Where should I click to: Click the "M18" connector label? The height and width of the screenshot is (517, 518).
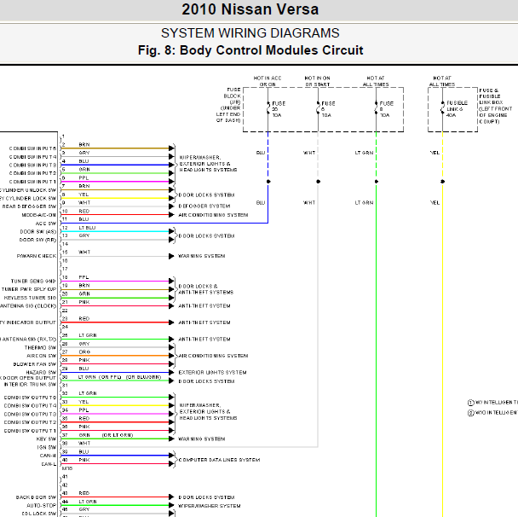pyautogui.click(x=67, y=468)
